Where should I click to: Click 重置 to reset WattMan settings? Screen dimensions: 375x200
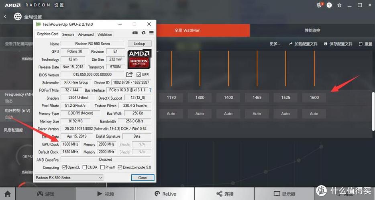[x=365, y=44]
